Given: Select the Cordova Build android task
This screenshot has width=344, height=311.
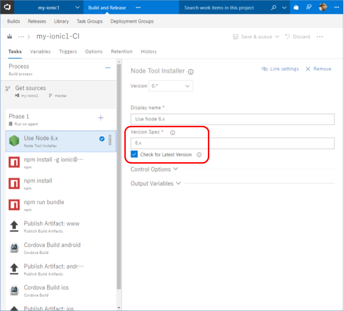Looking at the screenshot, I should (61, 248).
